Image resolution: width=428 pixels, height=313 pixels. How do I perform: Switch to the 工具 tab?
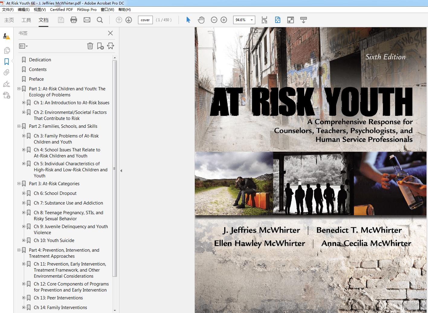(26, 20)
